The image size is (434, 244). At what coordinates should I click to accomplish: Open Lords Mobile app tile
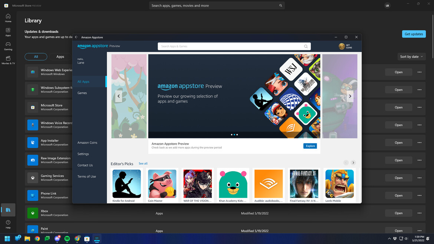click(339, 186)
